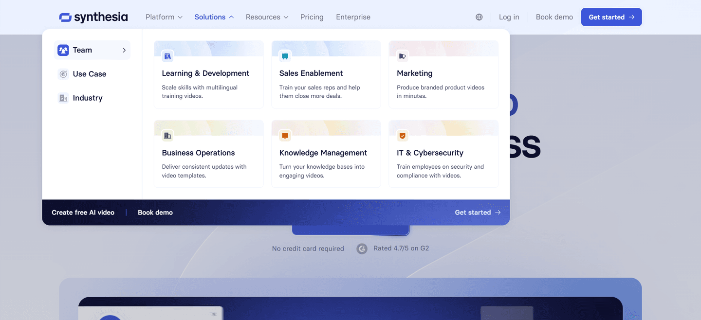Image resolution: width=701 pixels, height=320 pixels.
Task: Click Book demo in the top navigation
Action: click(554, 17)
